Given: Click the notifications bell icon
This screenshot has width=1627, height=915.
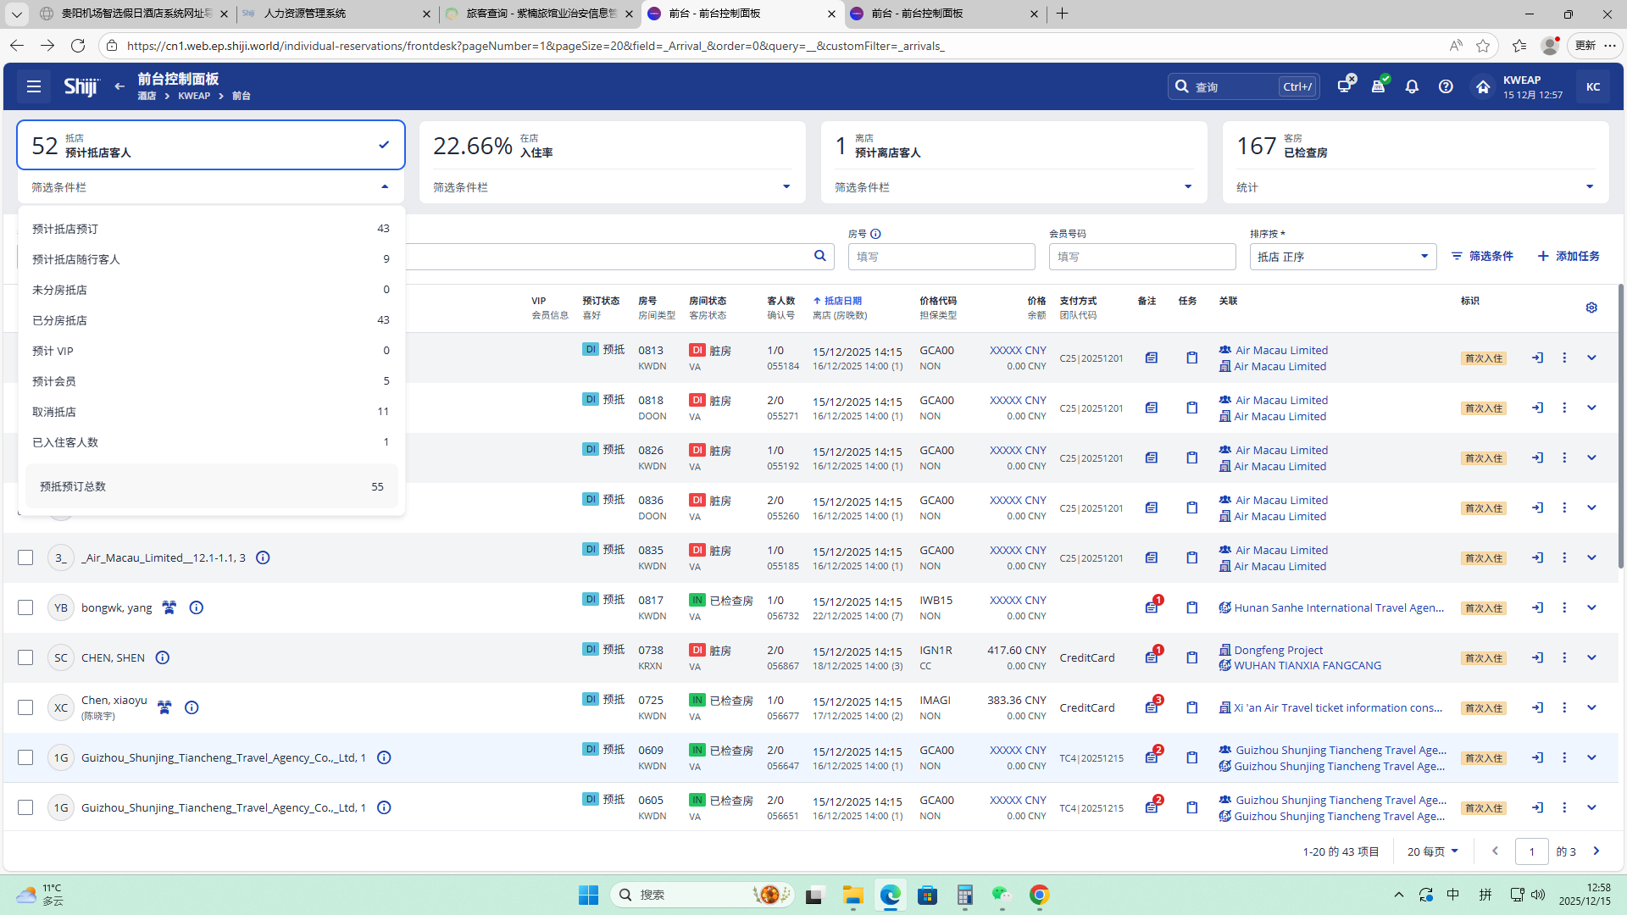Looking at the screenshot, I should (x=1412, y=86).
